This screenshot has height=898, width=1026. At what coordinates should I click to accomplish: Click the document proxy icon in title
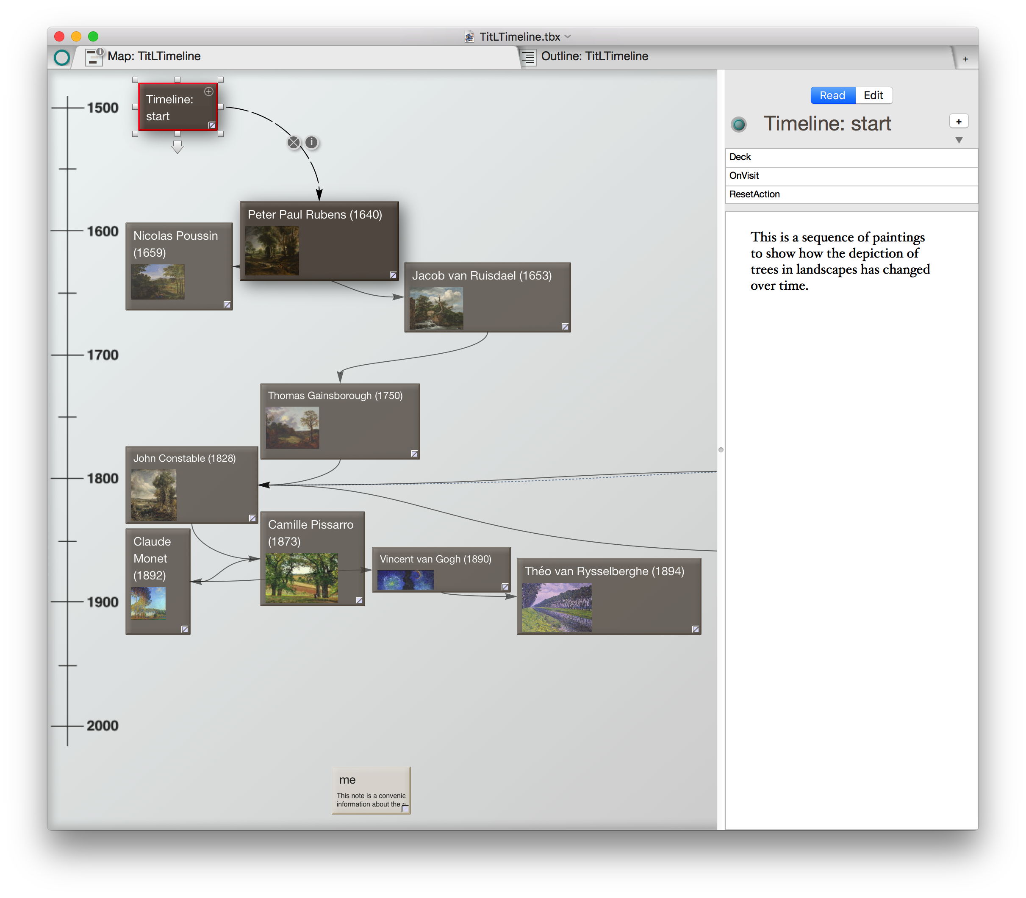[469, 36]
